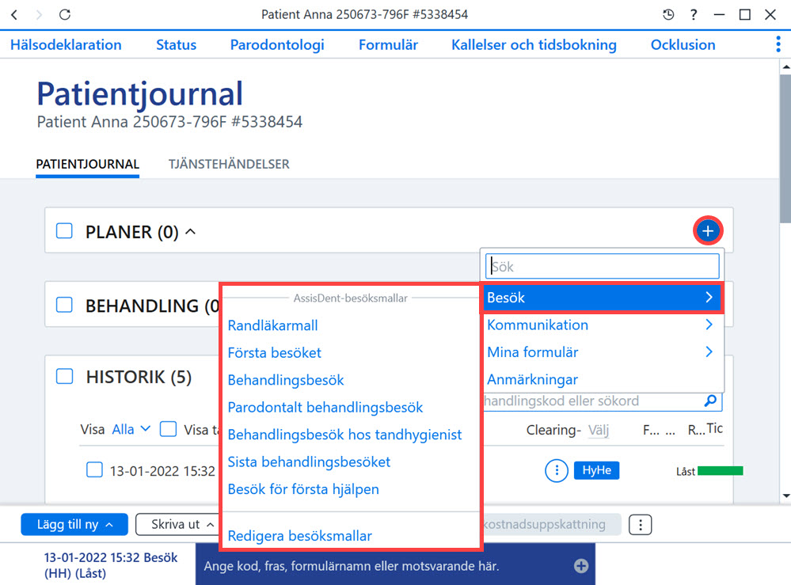
Task: Select the 13-01-2022 15:32 row checkbox
Action: point(94,469)
